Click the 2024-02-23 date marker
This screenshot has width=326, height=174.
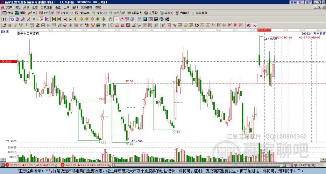[x=264, y=30]
